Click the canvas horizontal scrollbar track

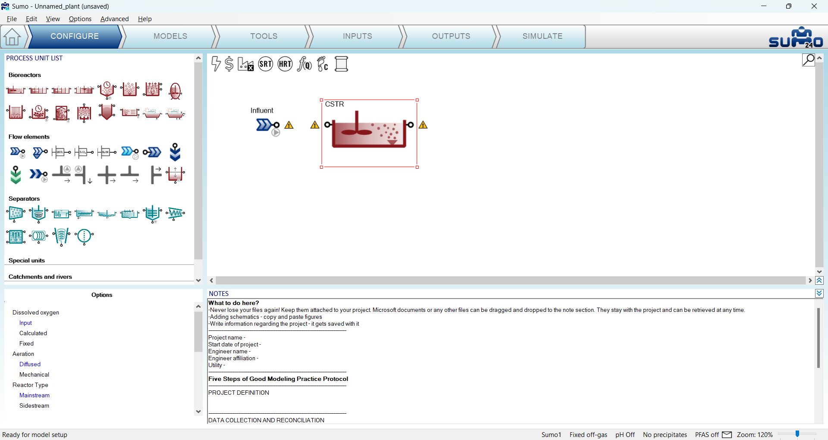(511, 280)
